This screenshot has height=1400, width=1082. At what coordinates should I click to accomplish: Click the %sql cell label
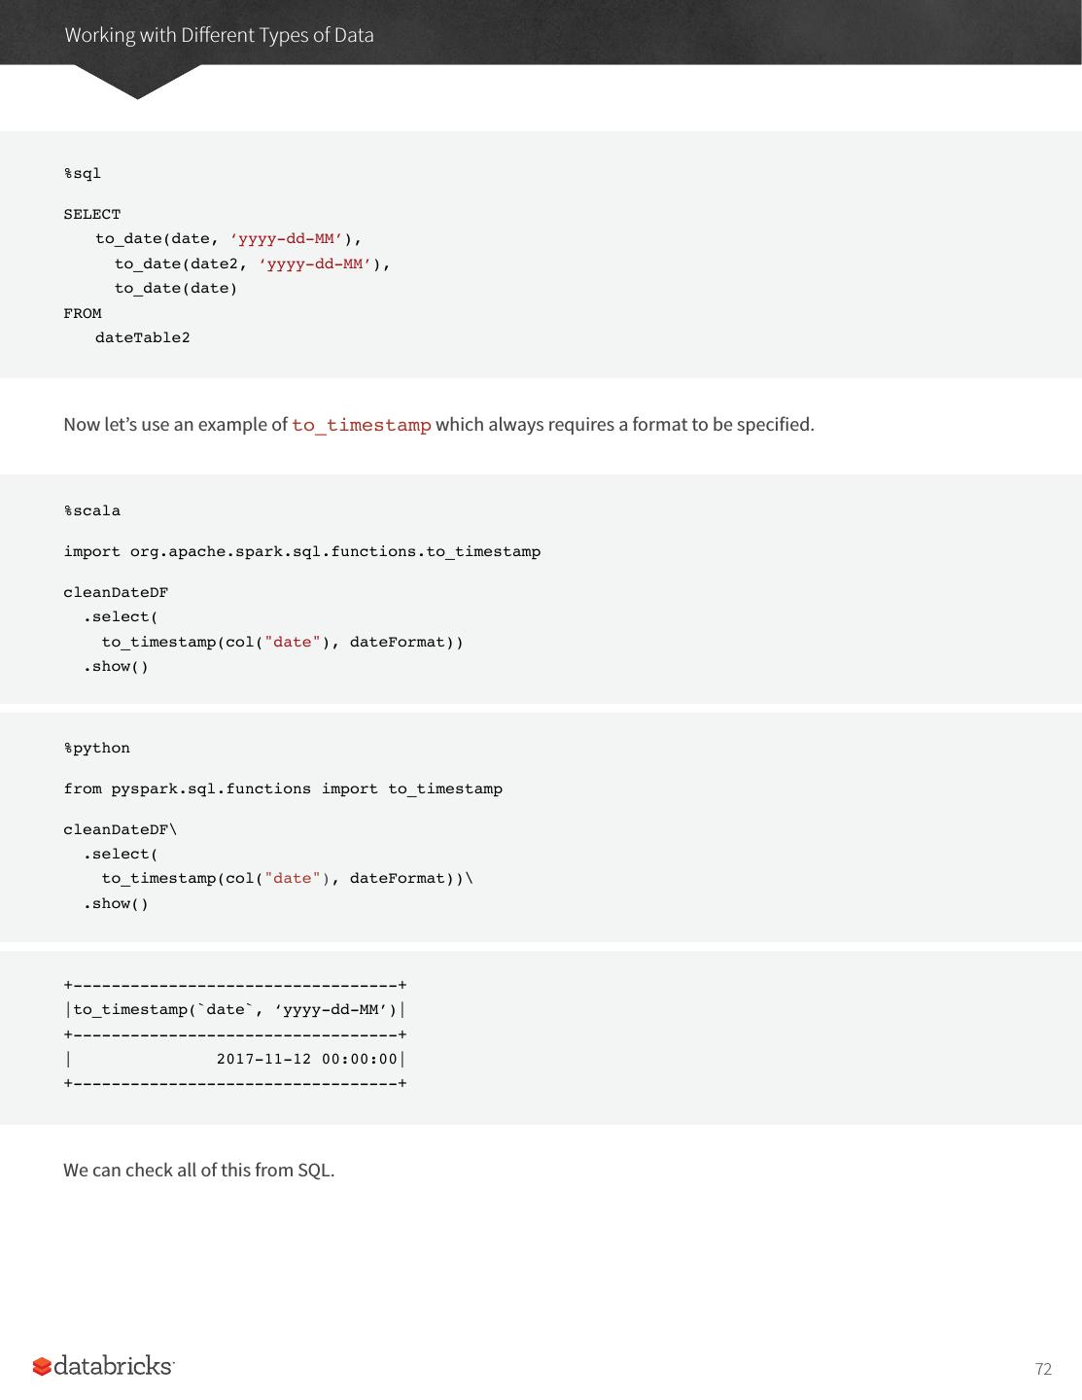(83, 174)
